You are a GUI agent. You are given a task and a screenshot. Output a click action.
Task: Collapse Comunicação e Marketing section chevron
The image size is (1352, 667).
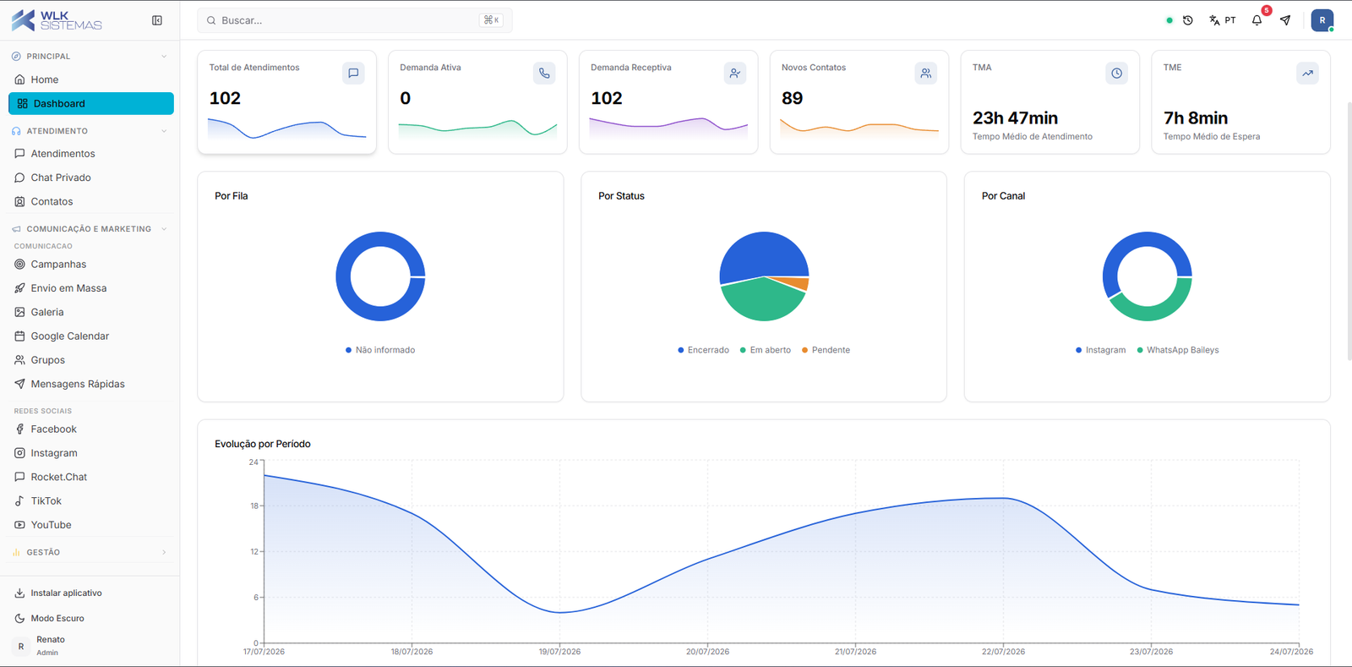pyautogui.click(x=164, y=229)
